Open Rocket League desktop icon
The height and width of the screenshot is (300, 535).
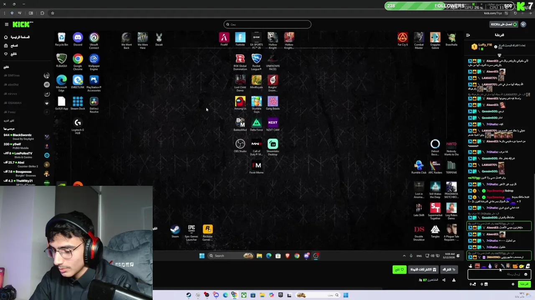[x=257, y=62]
